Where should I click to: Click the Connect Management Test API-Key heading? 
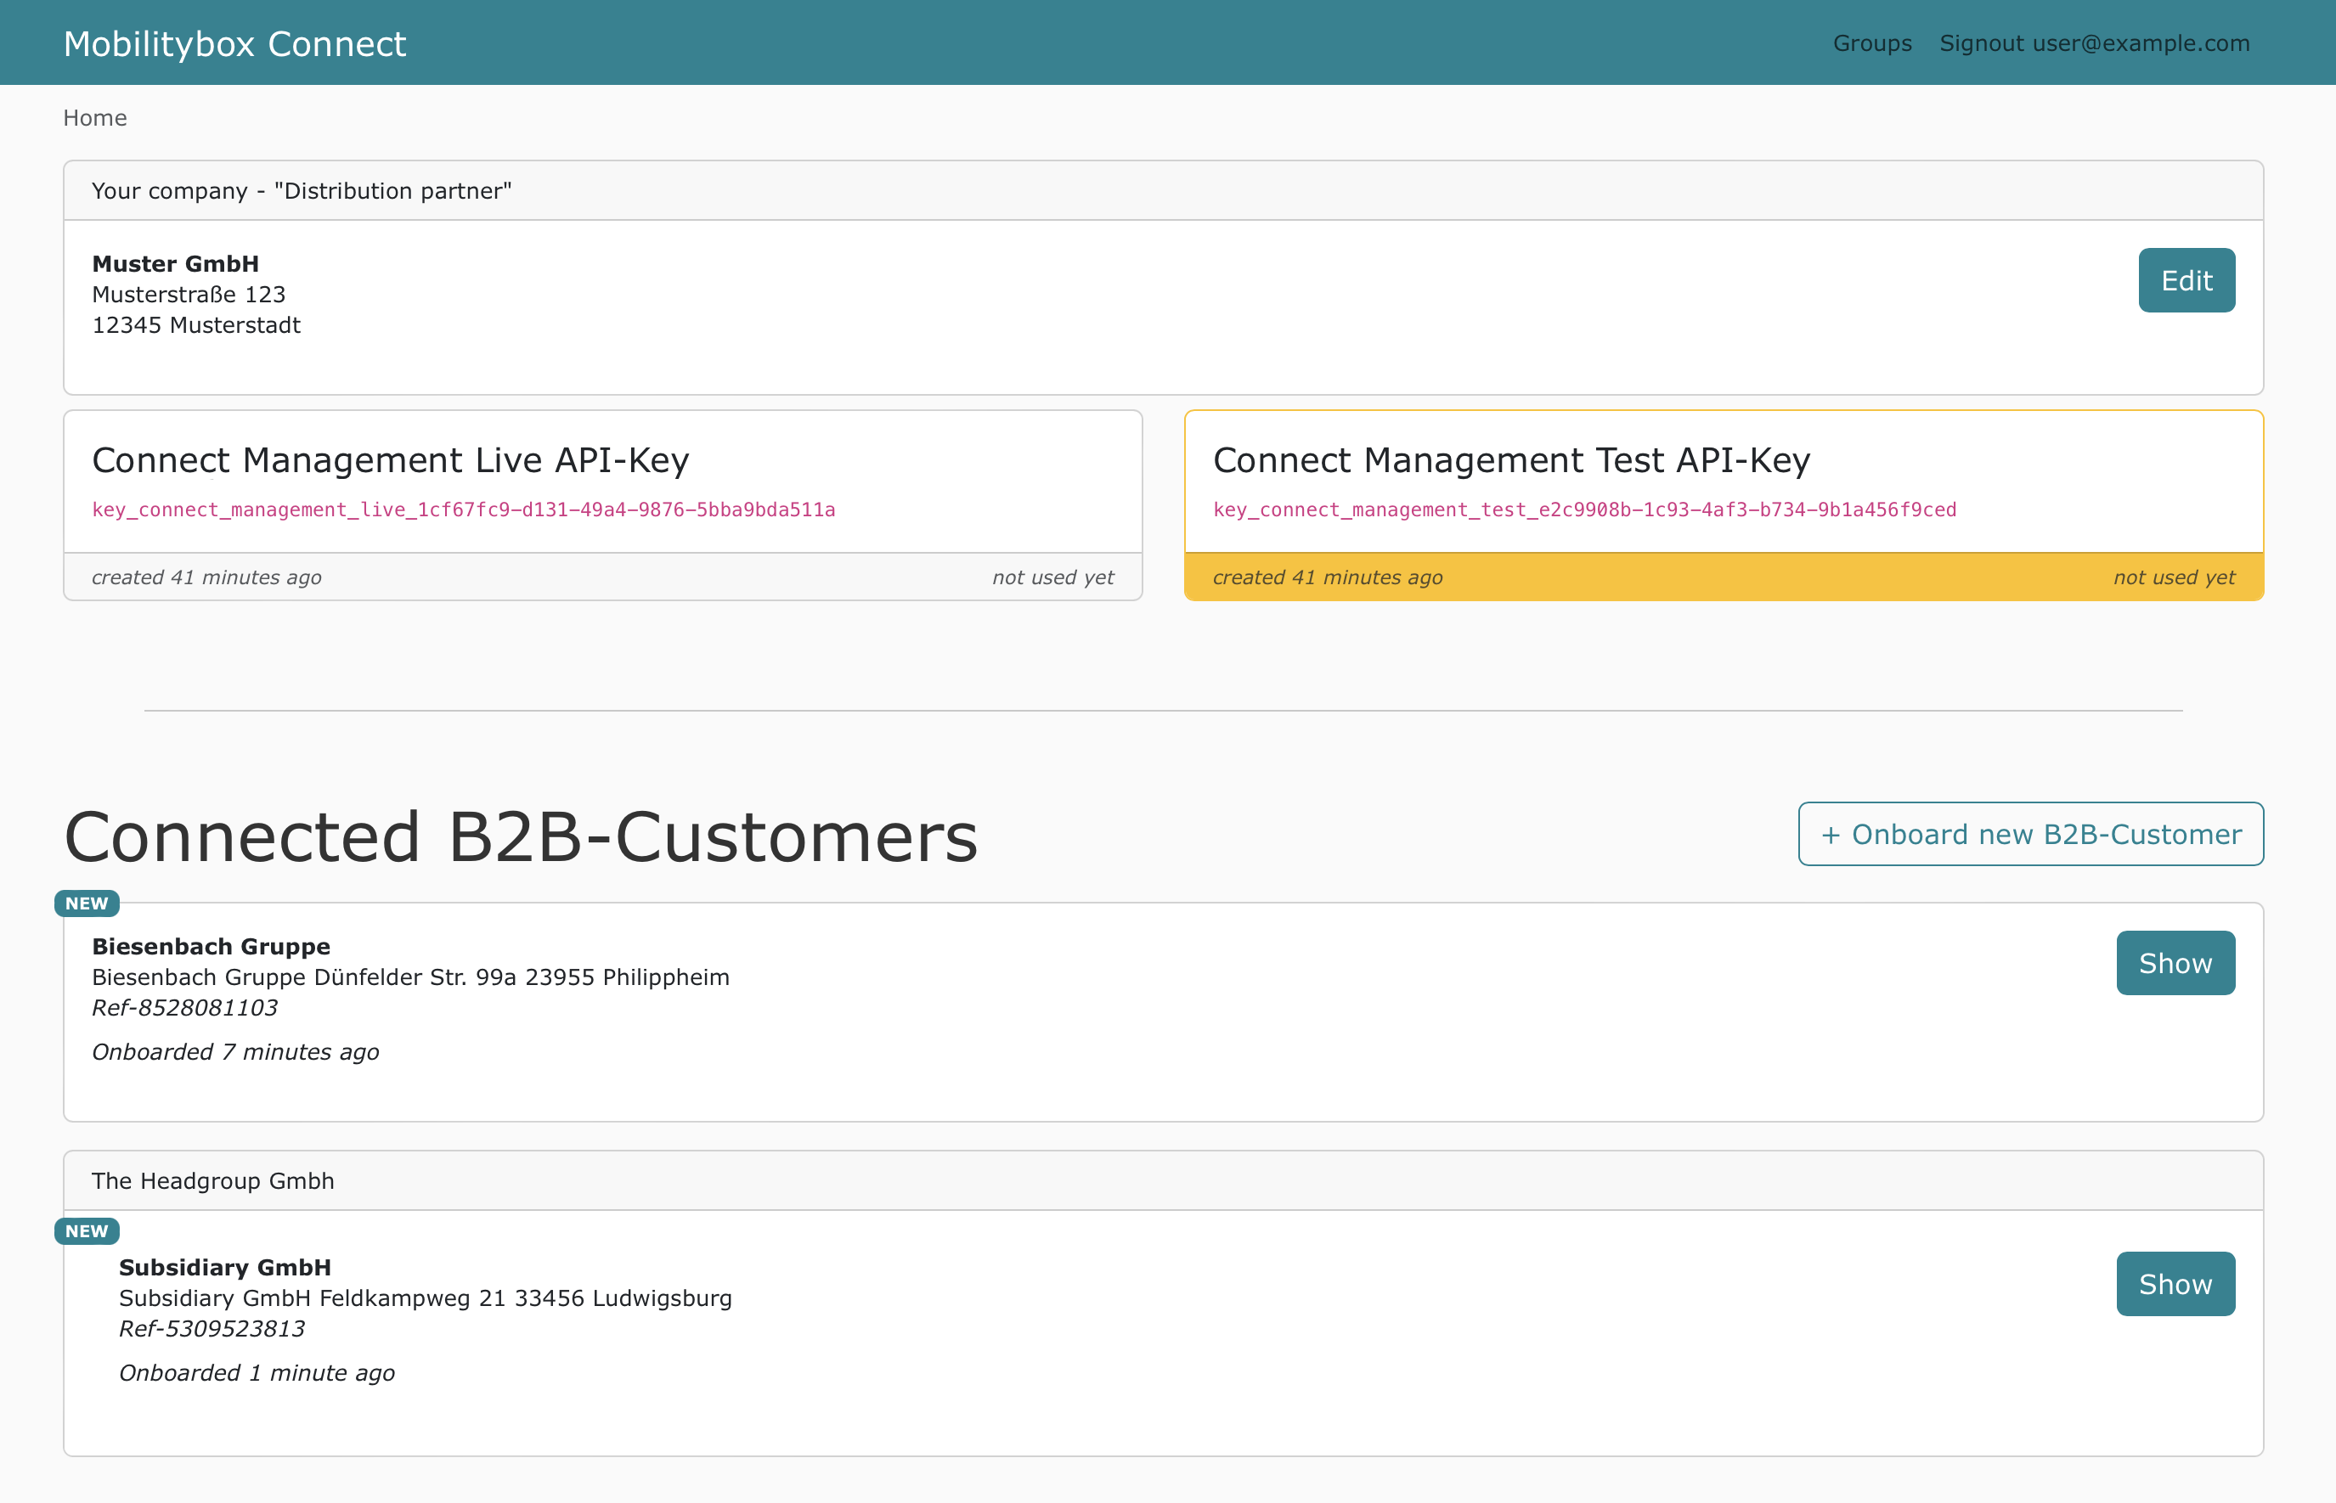(1511, 459)
